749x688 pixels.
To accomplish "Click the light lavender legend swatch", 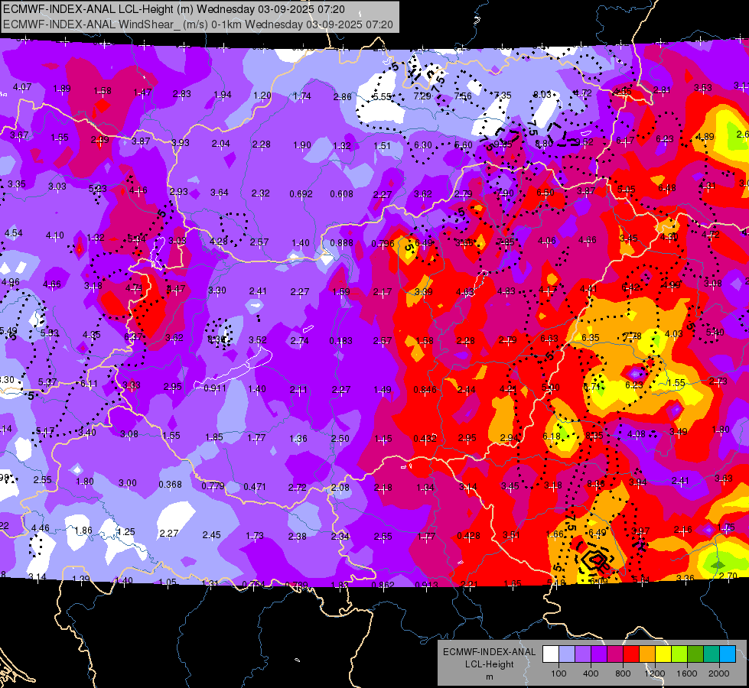I will [x=567, y=654].
